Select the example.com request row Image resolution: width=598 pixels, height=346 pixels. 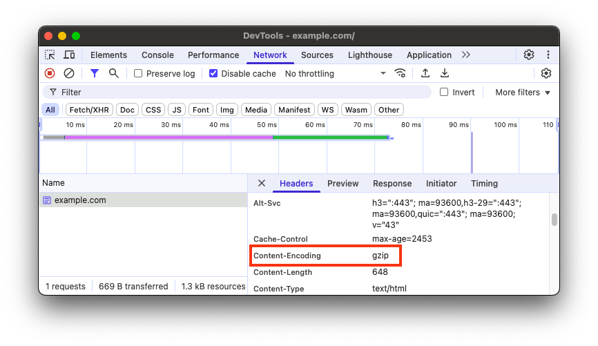(x=80, y=200)
